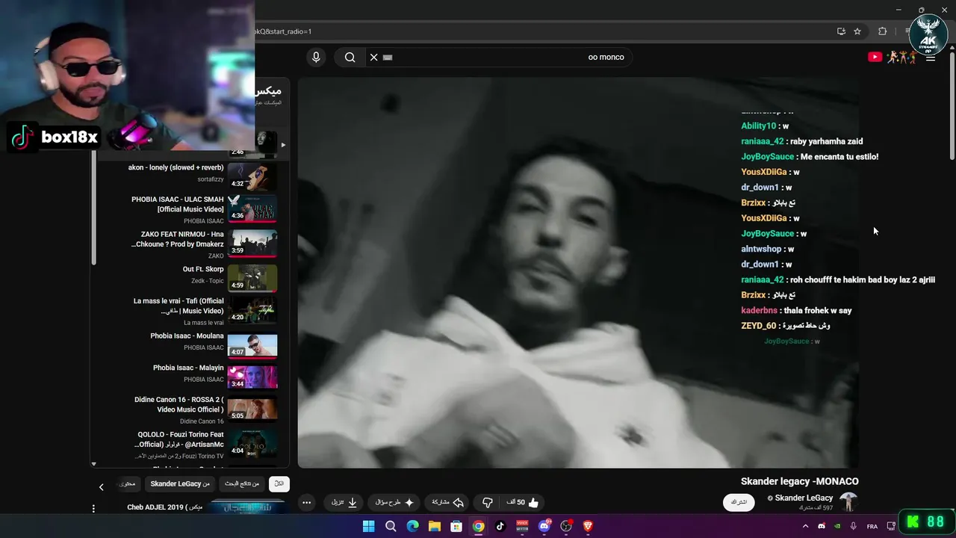Open taskbar Search

(391, 526)
